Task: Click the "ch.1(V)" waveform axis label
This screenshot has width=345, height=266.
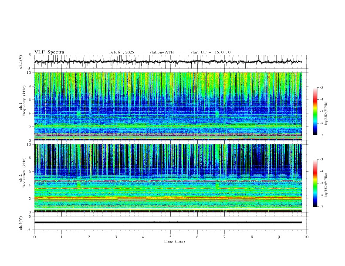Action: tap(21, 62)
